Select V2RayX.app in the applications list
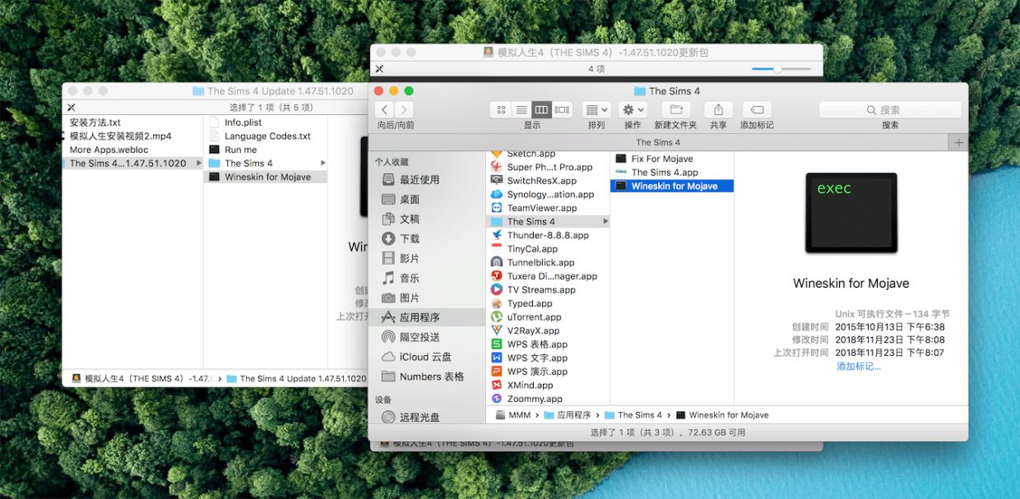Viewport: 1020px width, 499px height. [549, 330]
